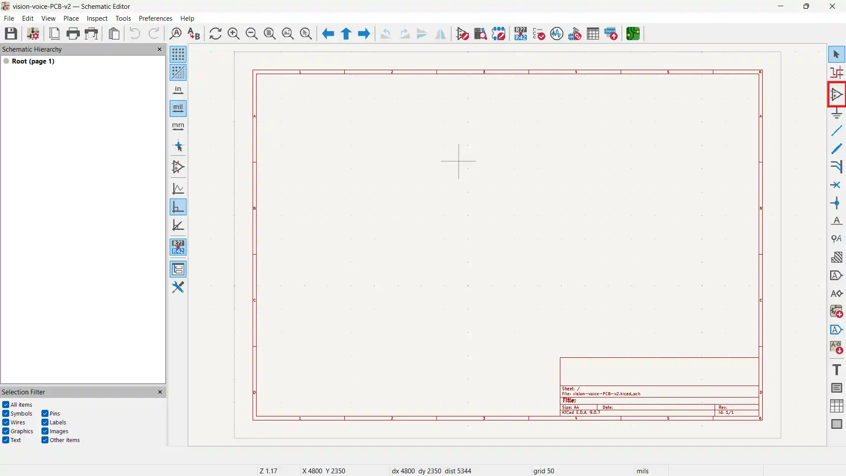Open the footprint assignment tool

575,34
